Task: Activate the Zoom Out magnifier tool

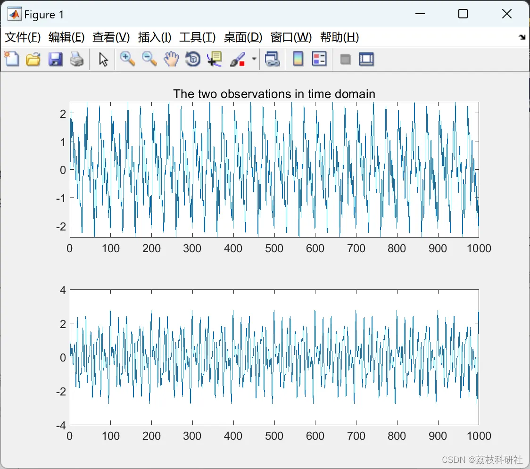Action: pyautogui.click(x=149, y=59)
